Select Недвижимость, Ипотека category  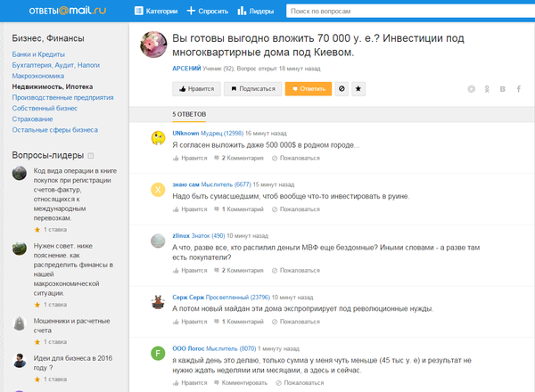click(53, 86)
